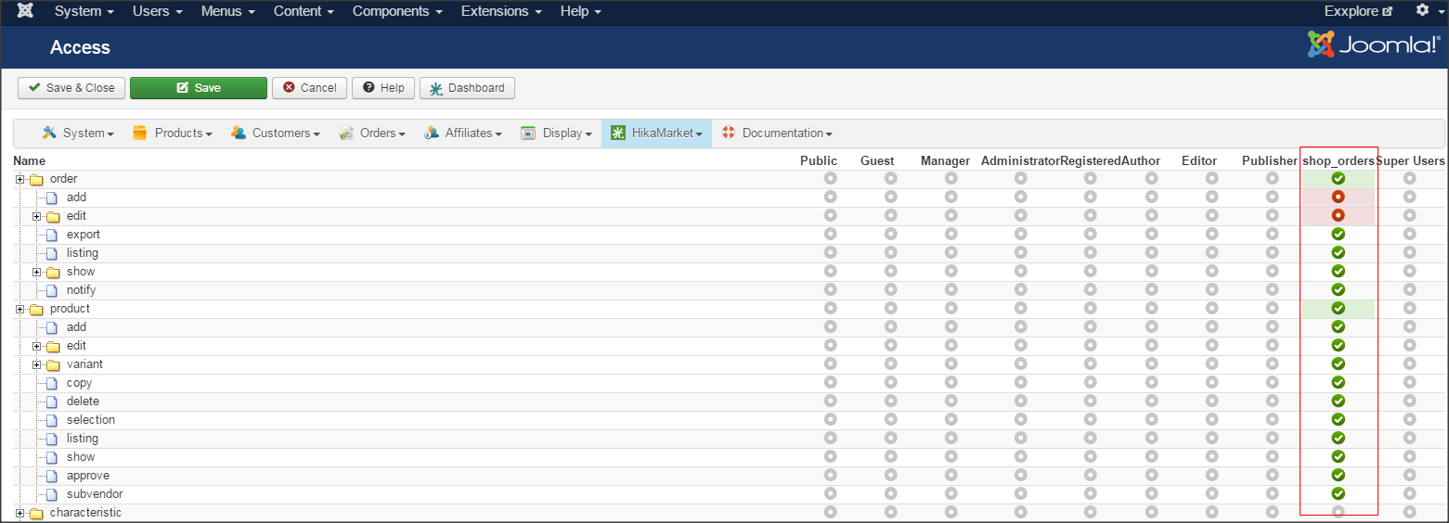The image size is (1449, 523).
Task: Click the file icon beside notify
Action: (52, 290)
